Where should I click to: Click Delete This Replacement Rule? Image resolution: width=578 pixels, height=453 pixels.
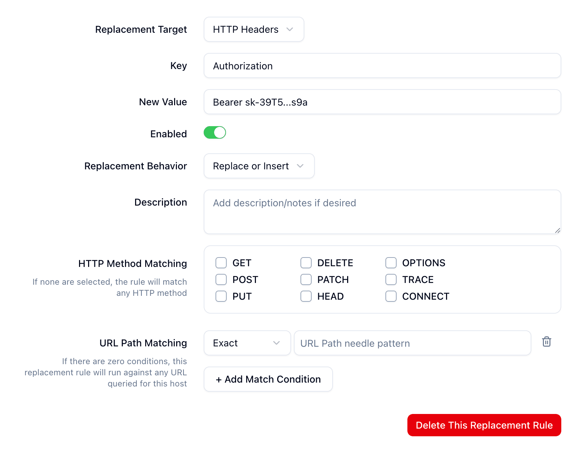[484, 425]
